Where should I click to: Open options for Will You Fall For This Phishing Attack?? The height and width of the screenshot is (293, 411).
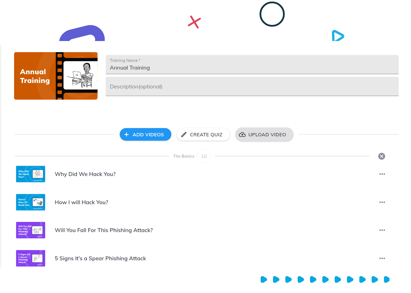382,230
